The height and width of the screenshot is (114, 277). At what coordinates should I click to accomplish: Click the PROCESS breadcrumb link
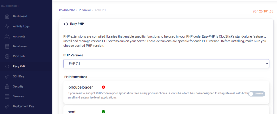coord(85,10)
